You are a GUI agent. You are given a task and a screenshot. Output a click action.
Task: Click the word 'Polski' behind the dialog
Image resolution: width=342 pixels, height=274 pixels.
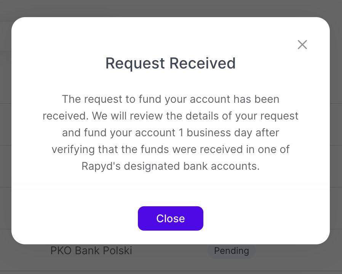tap(118, 251)
